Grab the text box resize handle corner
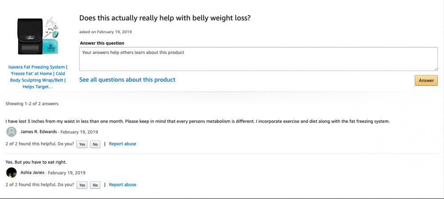This screenshot has width=444, height=199. tap(436, 69)
